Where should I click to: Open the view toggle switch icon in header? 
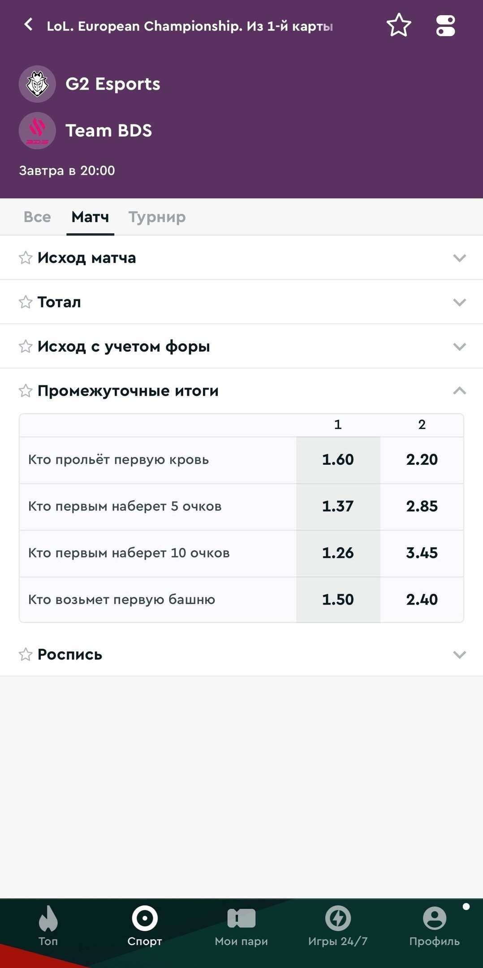(445, 26)
